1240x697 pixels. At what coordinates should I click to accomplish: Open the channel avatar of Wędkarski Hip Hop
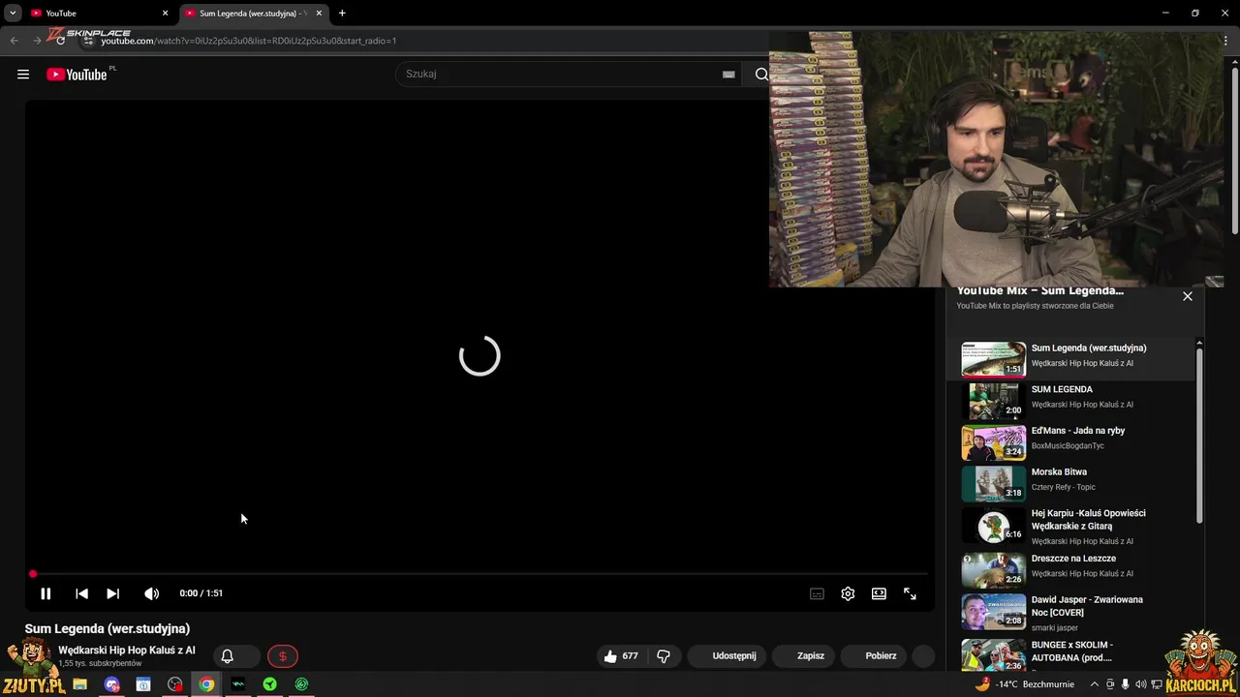tap(37, 655)
